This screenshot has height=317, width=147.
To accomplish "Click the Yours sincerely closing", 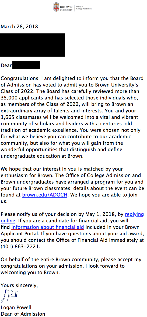I will (19, 285).
